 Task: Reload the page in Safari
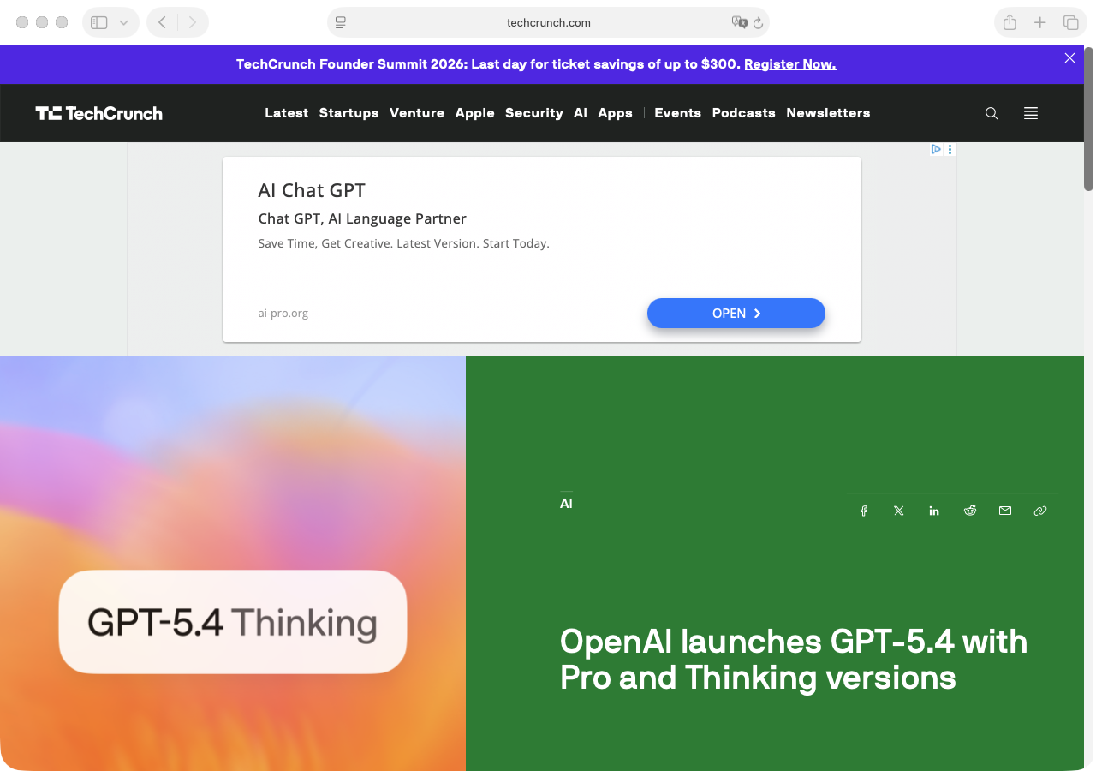click(x=757, y=22)
